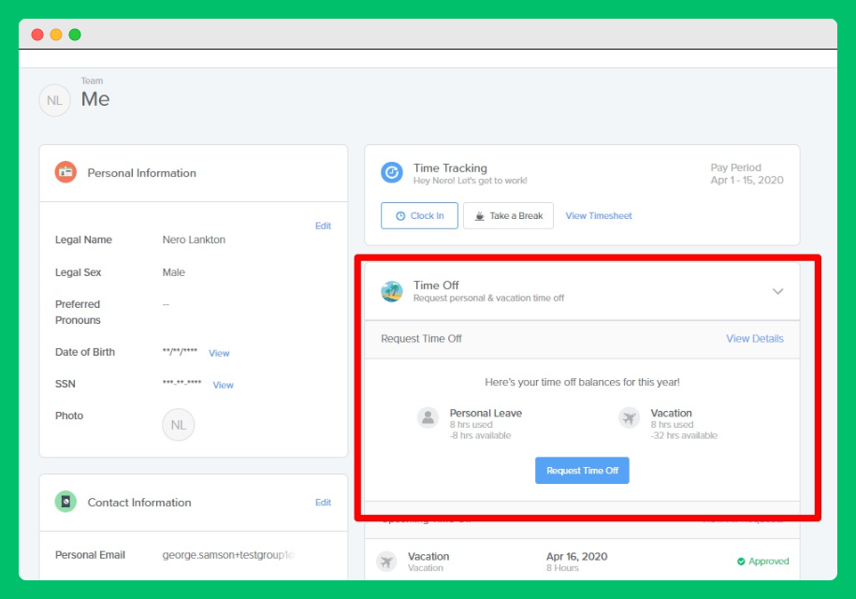Click the NL avatar beside Me heading

click(54, 100)
